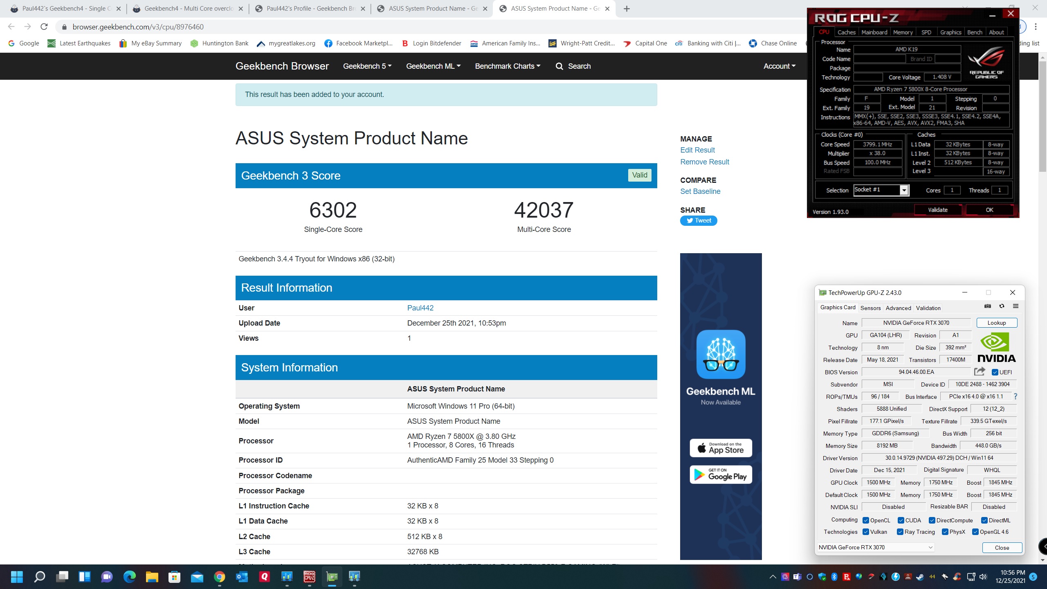Image resolution: width=1047 pixels, height=589 pixels.
Task: Switch to the Caches tab in CPU-Z
Action: (x=846, y=32)
